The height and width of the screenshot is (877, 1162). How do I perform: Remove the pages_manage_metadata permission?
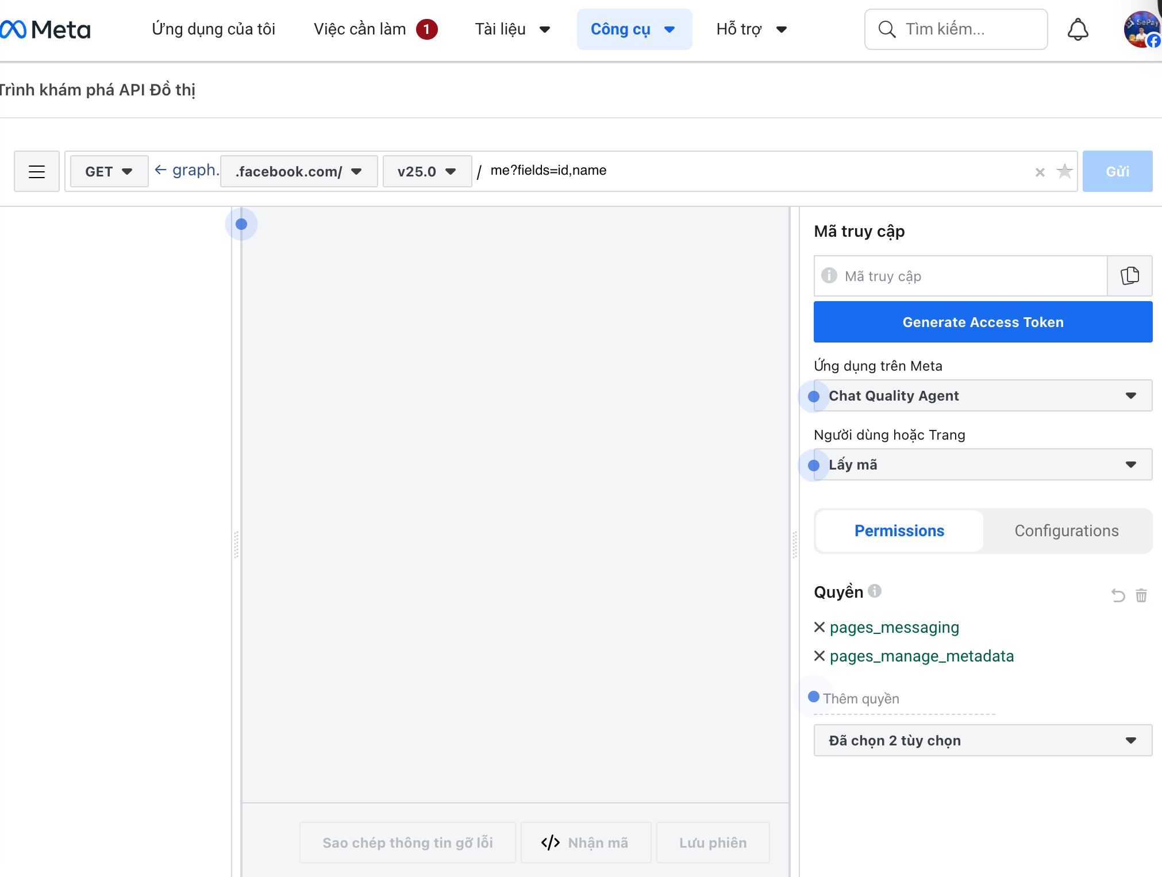point(819,656)
